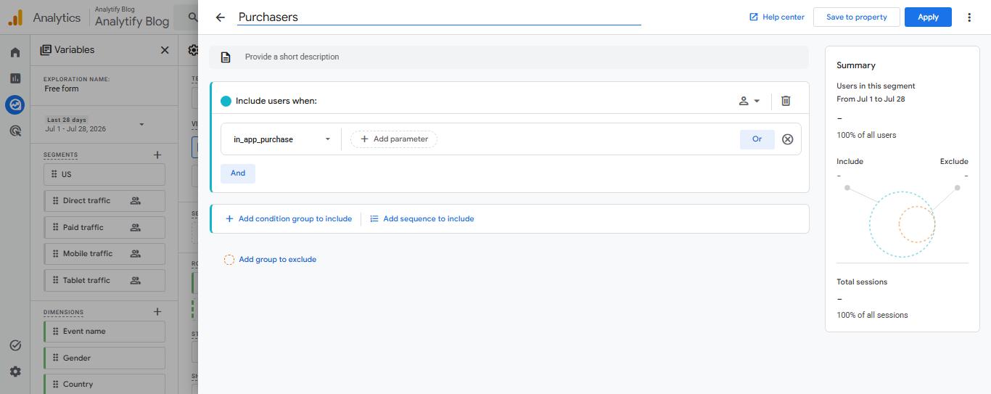
Task: Click the Variables panel icon
Action: (x=46, y=50)
